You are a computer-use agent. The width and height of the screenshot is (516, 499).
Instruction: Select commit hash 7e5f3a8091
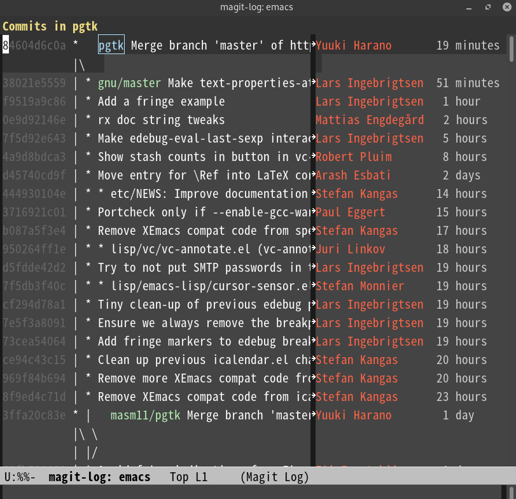[x=34, y=323]
